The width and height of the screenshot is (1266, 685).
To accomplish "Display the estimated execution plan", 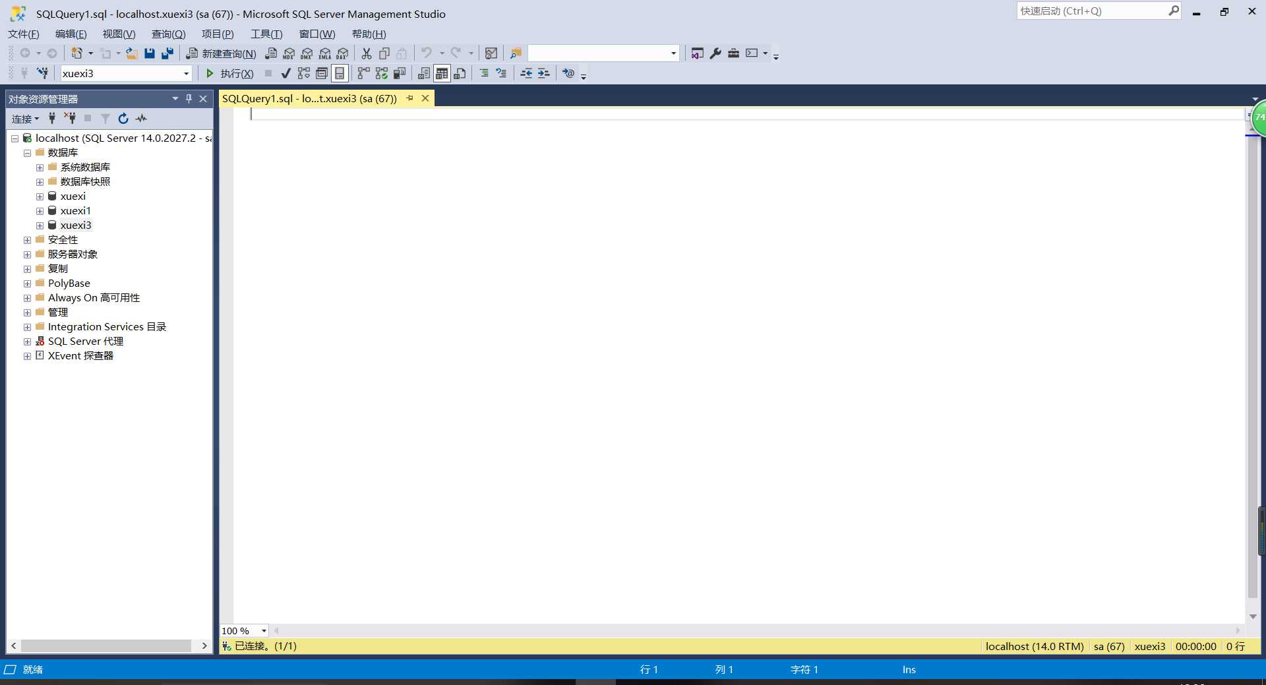I will (x=304, y=73).
